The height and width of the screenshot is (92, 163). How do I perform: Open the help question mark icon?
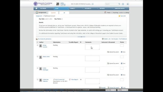coord(123,4)
